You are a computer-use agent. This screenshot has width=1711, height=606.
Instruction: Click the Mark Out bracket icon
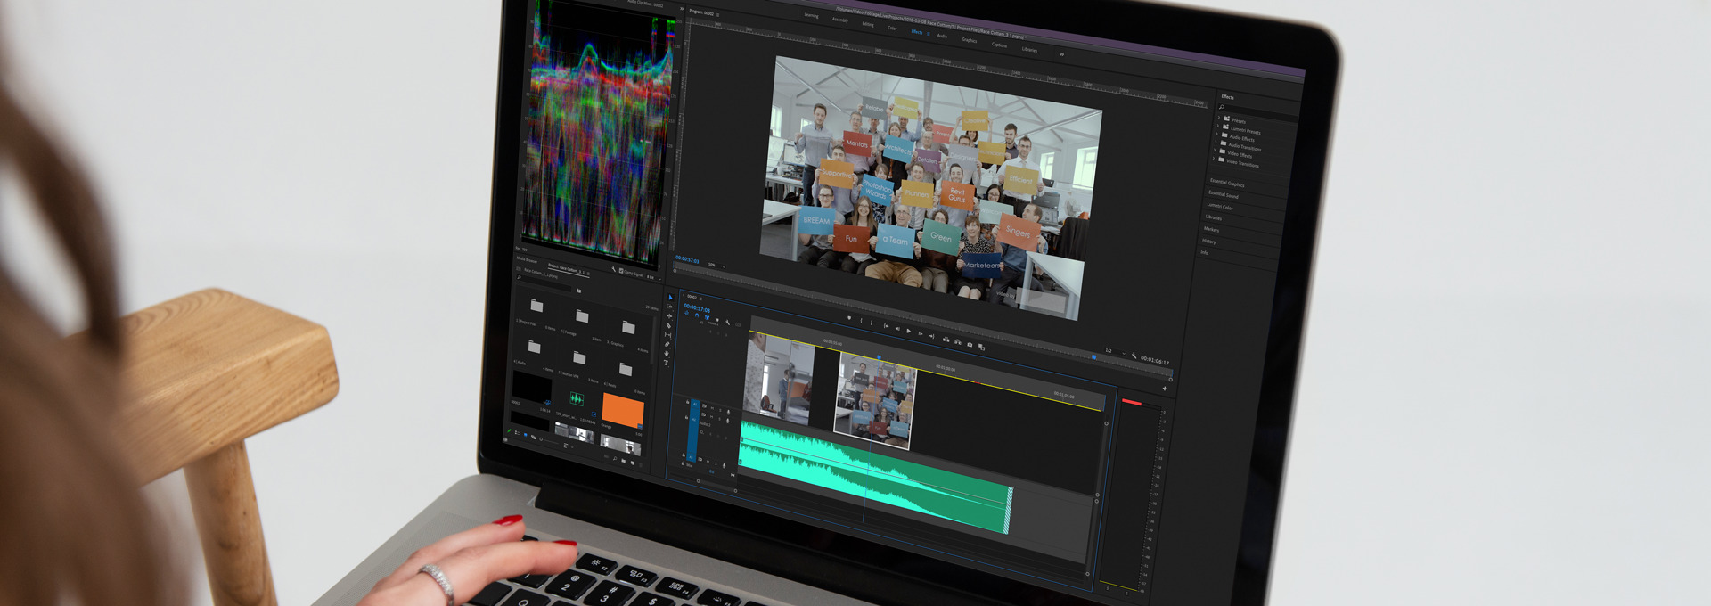[872, 324]
